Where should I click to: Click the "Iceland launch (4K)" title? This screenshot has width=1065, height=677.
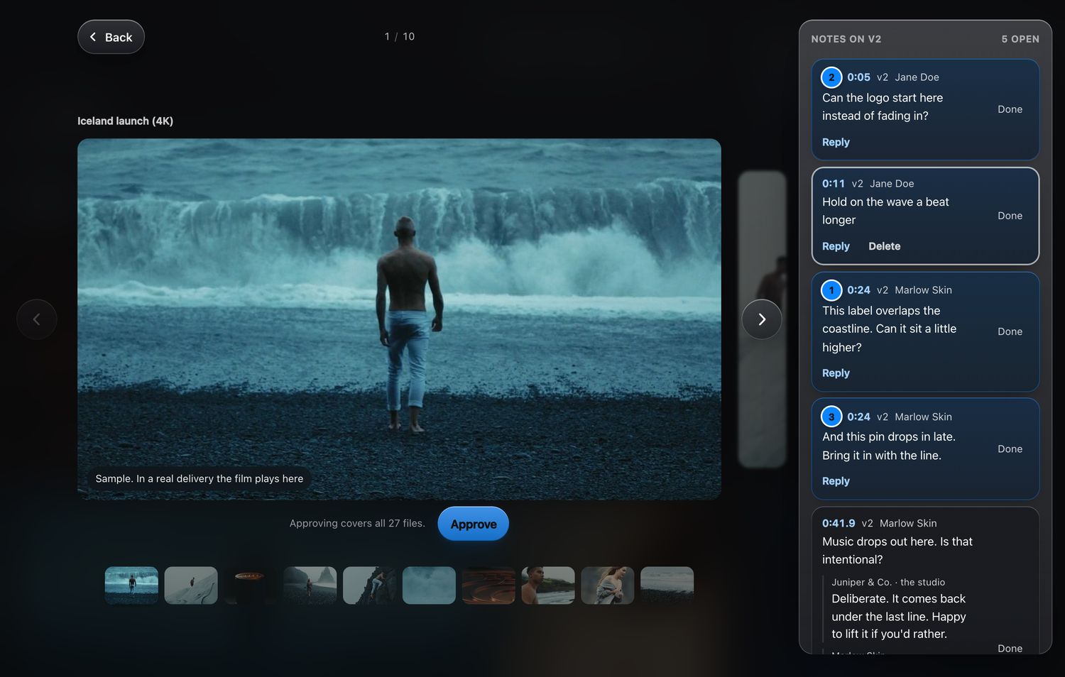click(x=125, y=121)
